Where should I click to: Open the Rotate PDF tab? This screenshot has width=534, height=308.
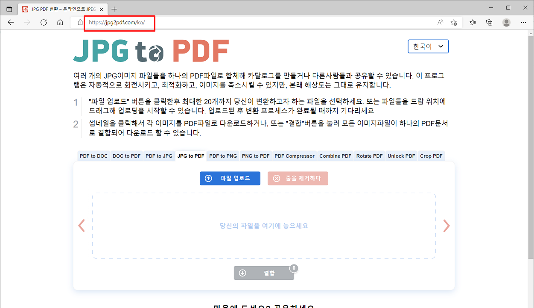coord(370,156)
